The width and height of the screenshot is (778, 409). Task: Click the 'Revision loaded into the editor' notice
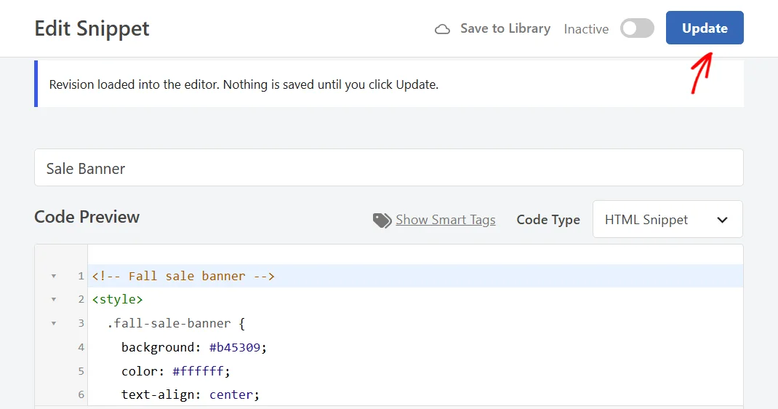point(388,84)
